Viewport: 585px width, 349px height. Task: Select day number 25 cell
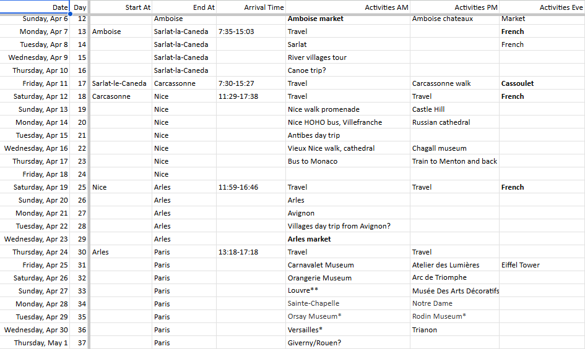coord(79,187)
